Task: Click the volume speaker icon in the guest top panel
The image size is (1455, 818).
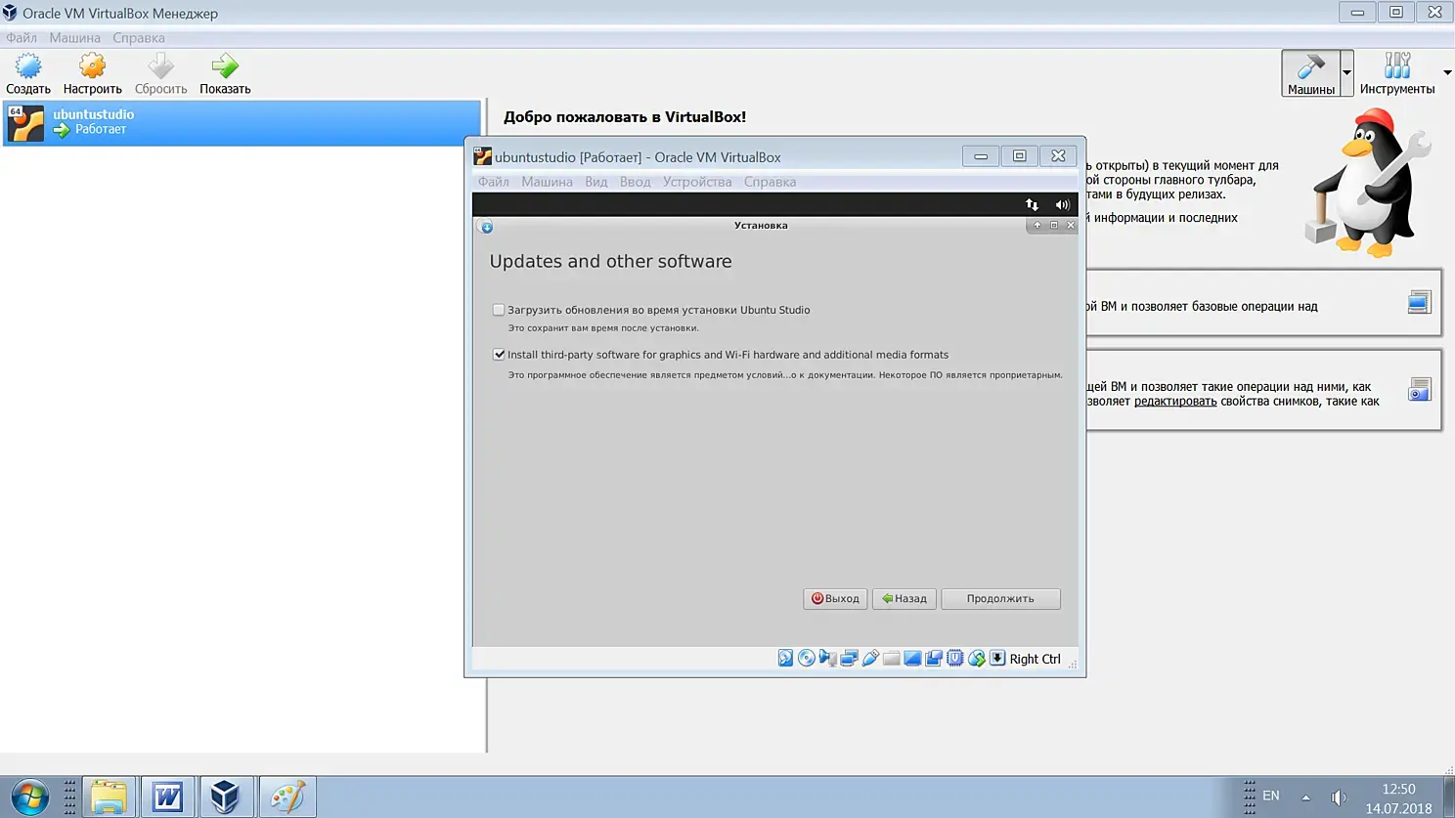Action: [x=1062, y=204]
